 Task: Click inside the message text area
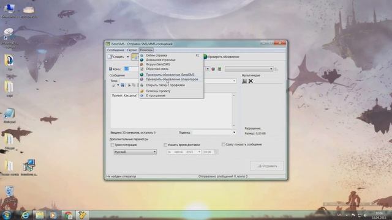point(171,111)
